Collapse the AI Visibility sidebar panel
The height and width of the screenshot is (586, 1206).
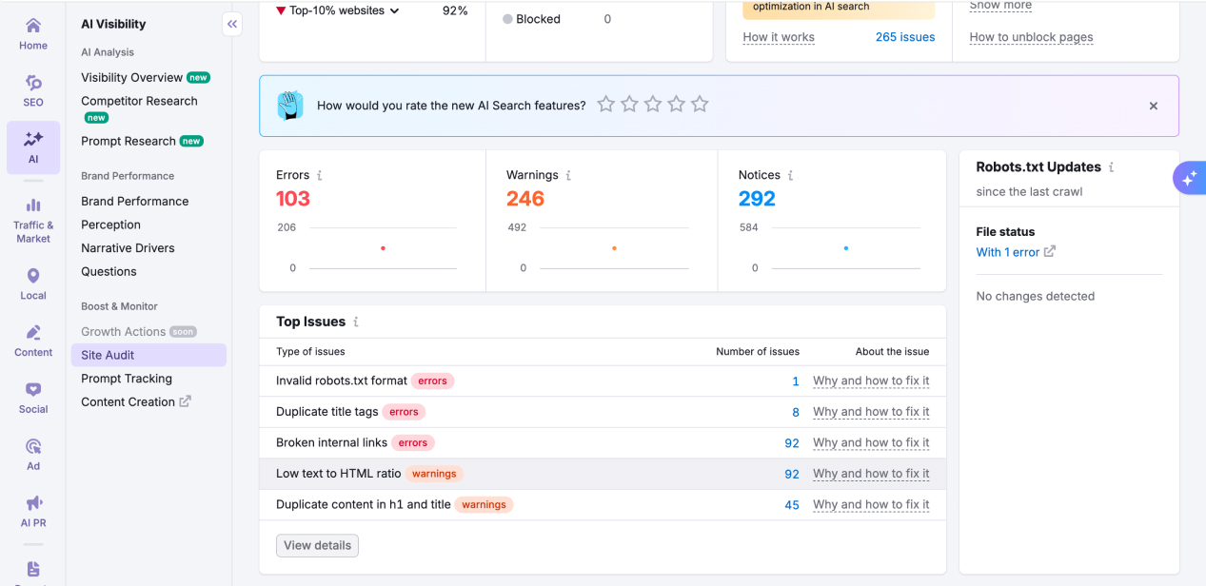tap(232, 25)
